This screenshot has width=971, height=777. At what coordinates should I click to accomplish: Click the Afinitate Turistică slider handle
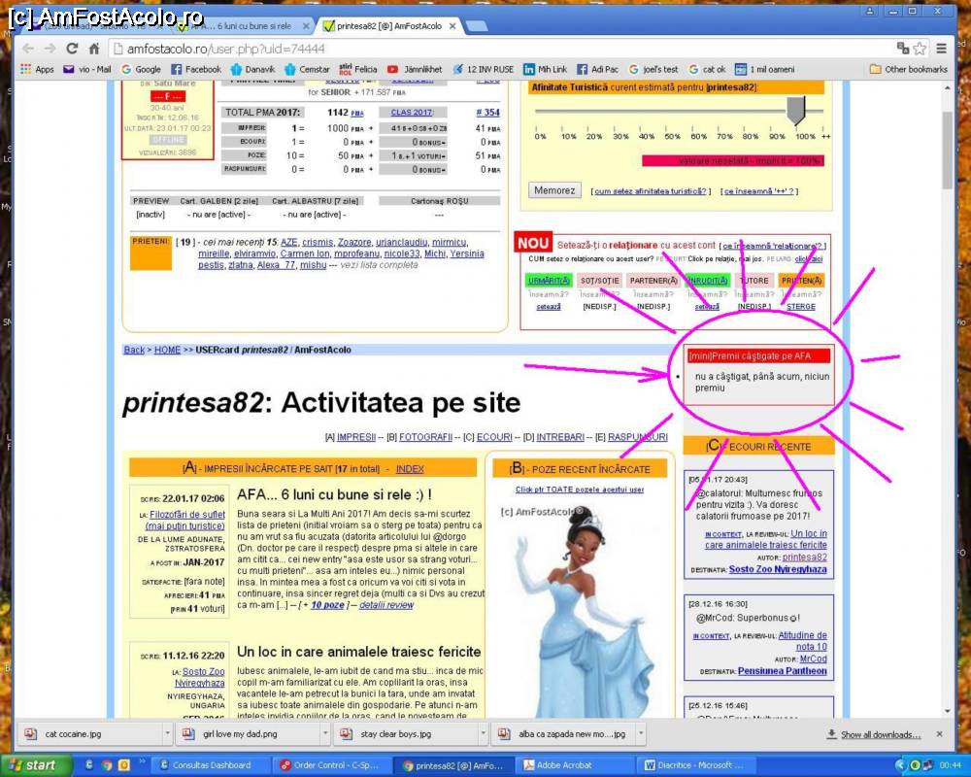(x=796, y=111)
